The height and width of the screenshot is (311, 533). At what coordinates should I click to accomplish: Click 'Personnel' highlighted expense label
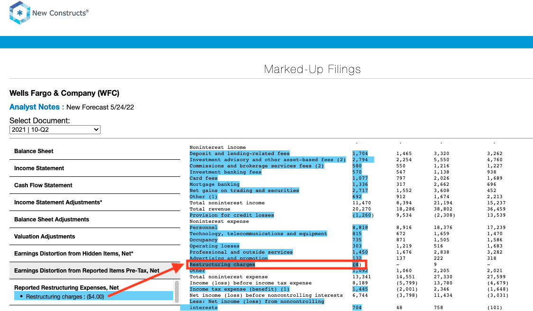point(203,228)
